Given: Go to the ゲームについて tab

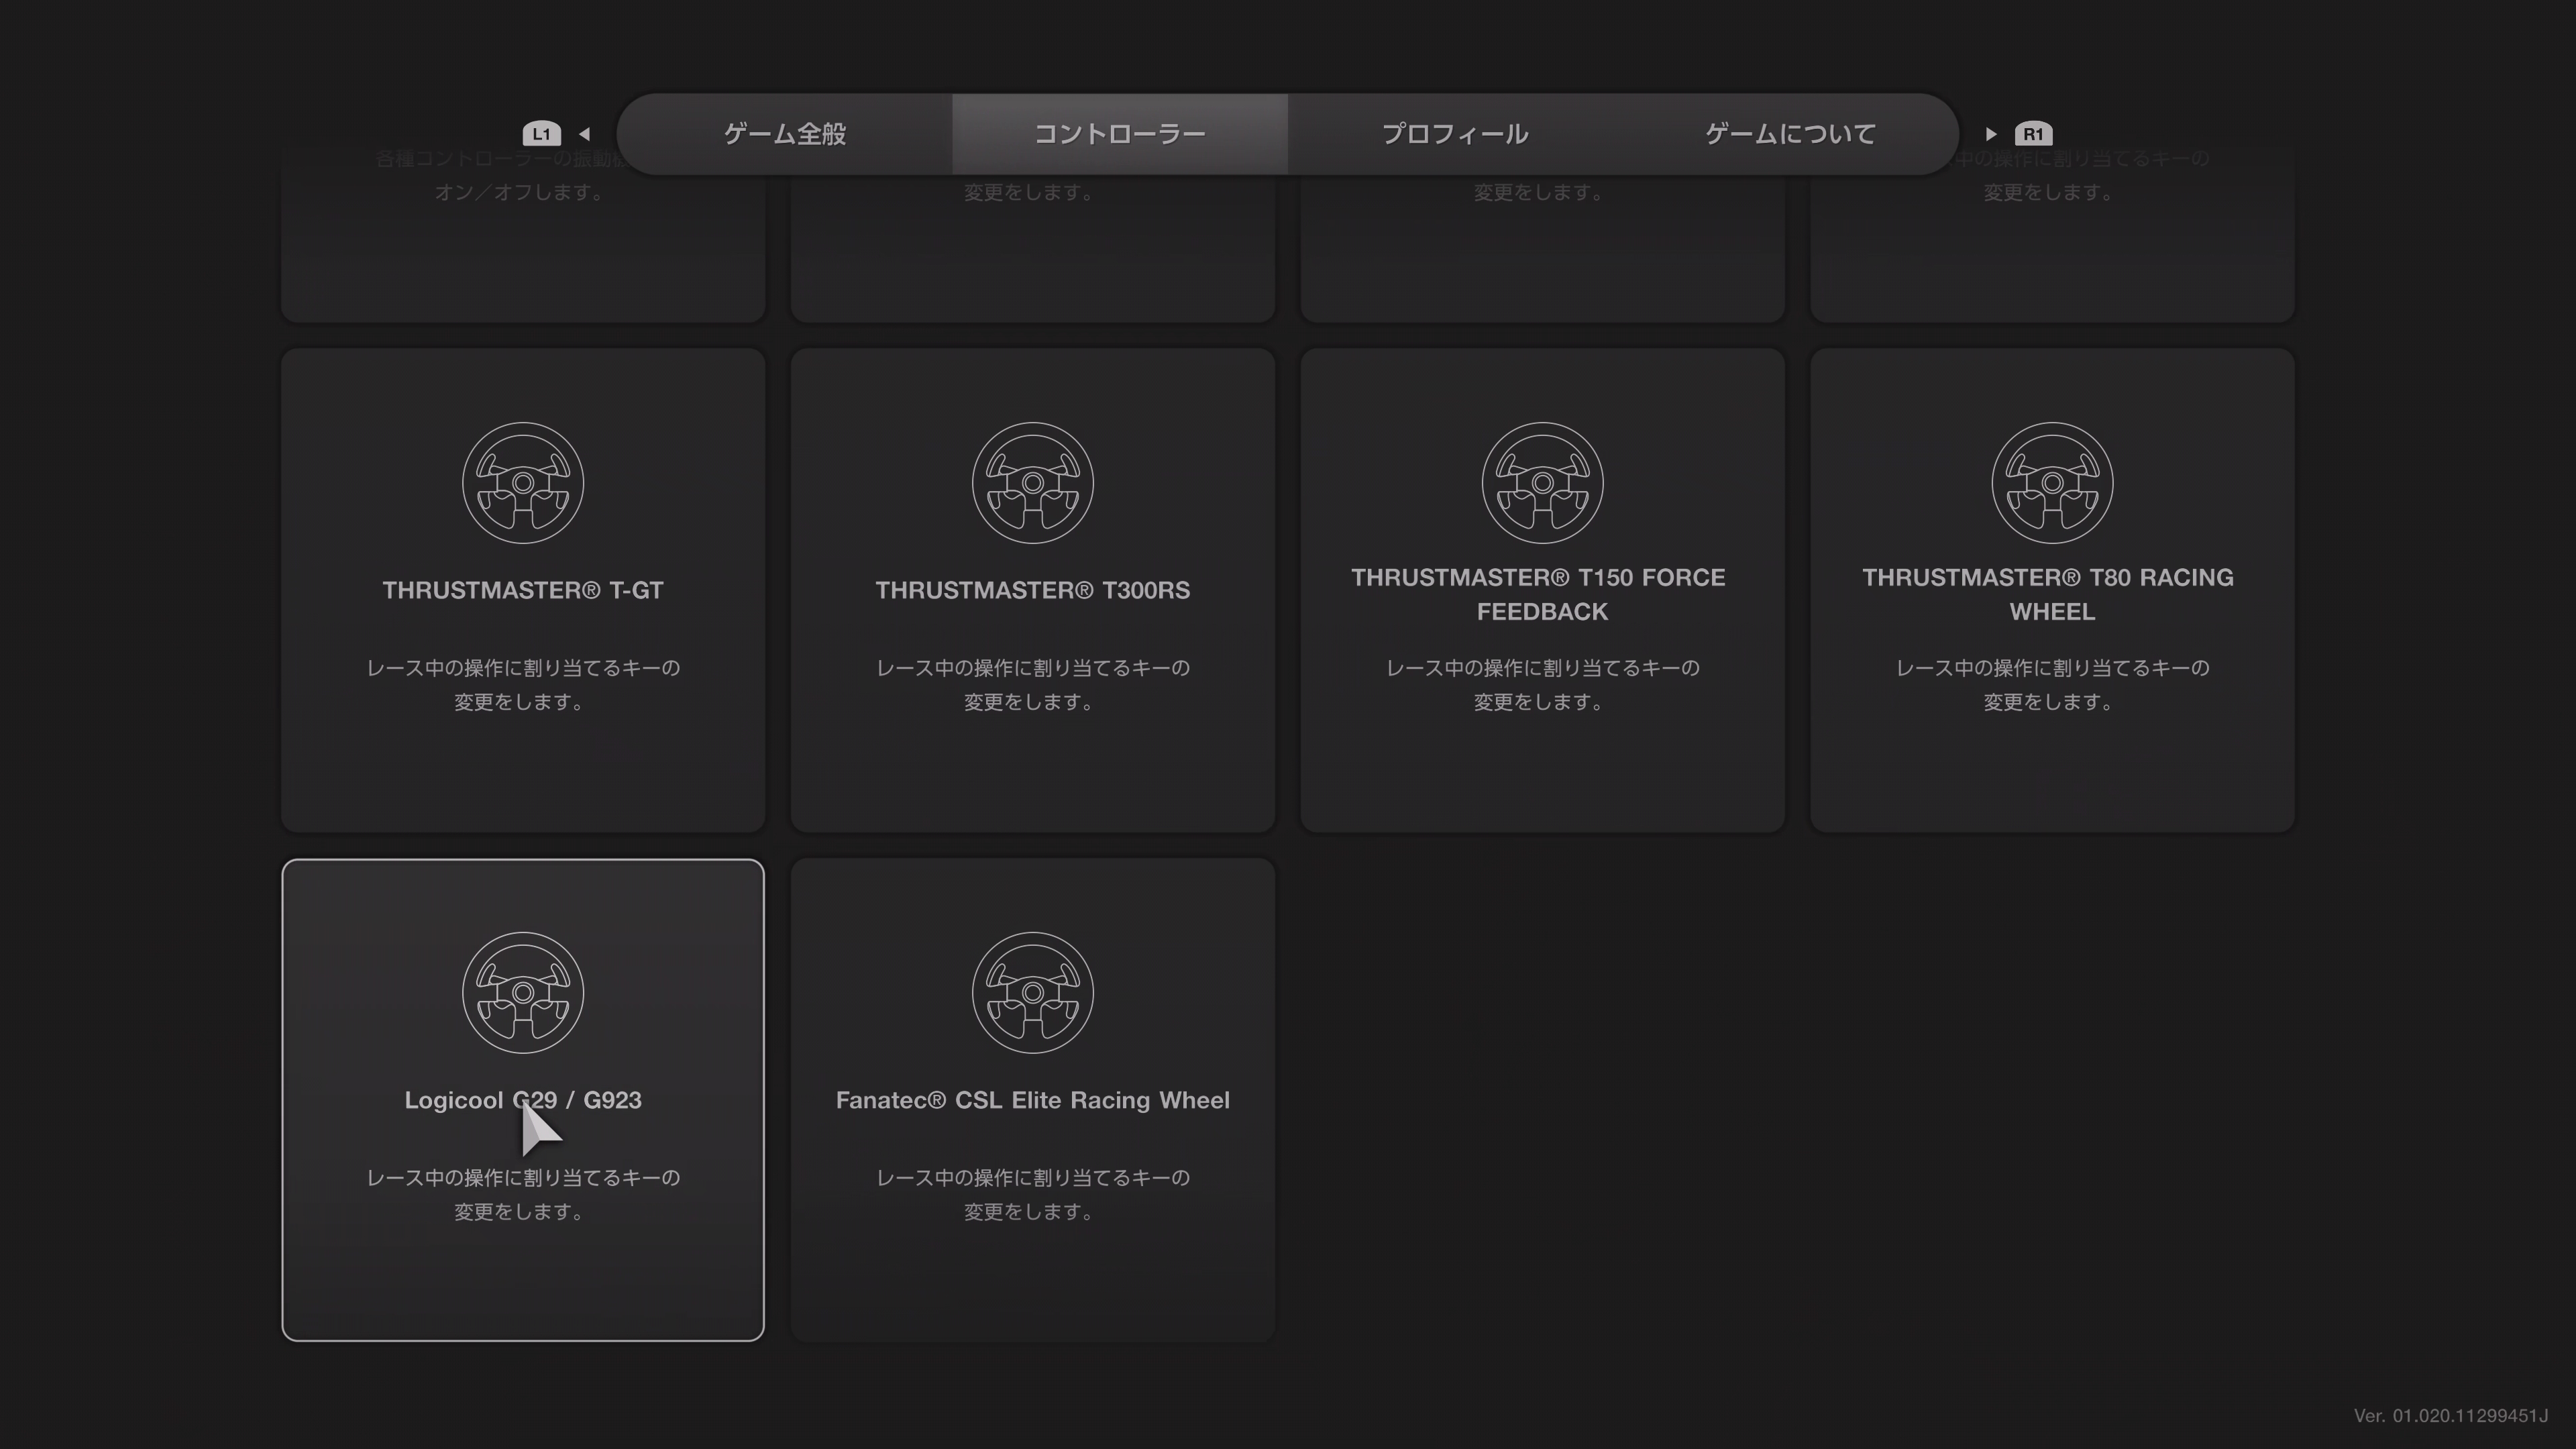Looking at the screenshot, I should pyautogui.click(x=1789, y=134).
